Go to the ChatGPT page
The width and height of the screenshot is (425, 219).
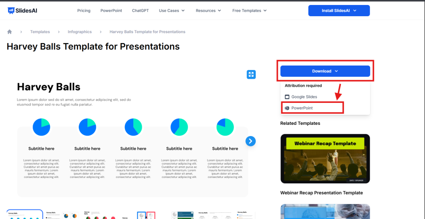(x=140, y=10)
